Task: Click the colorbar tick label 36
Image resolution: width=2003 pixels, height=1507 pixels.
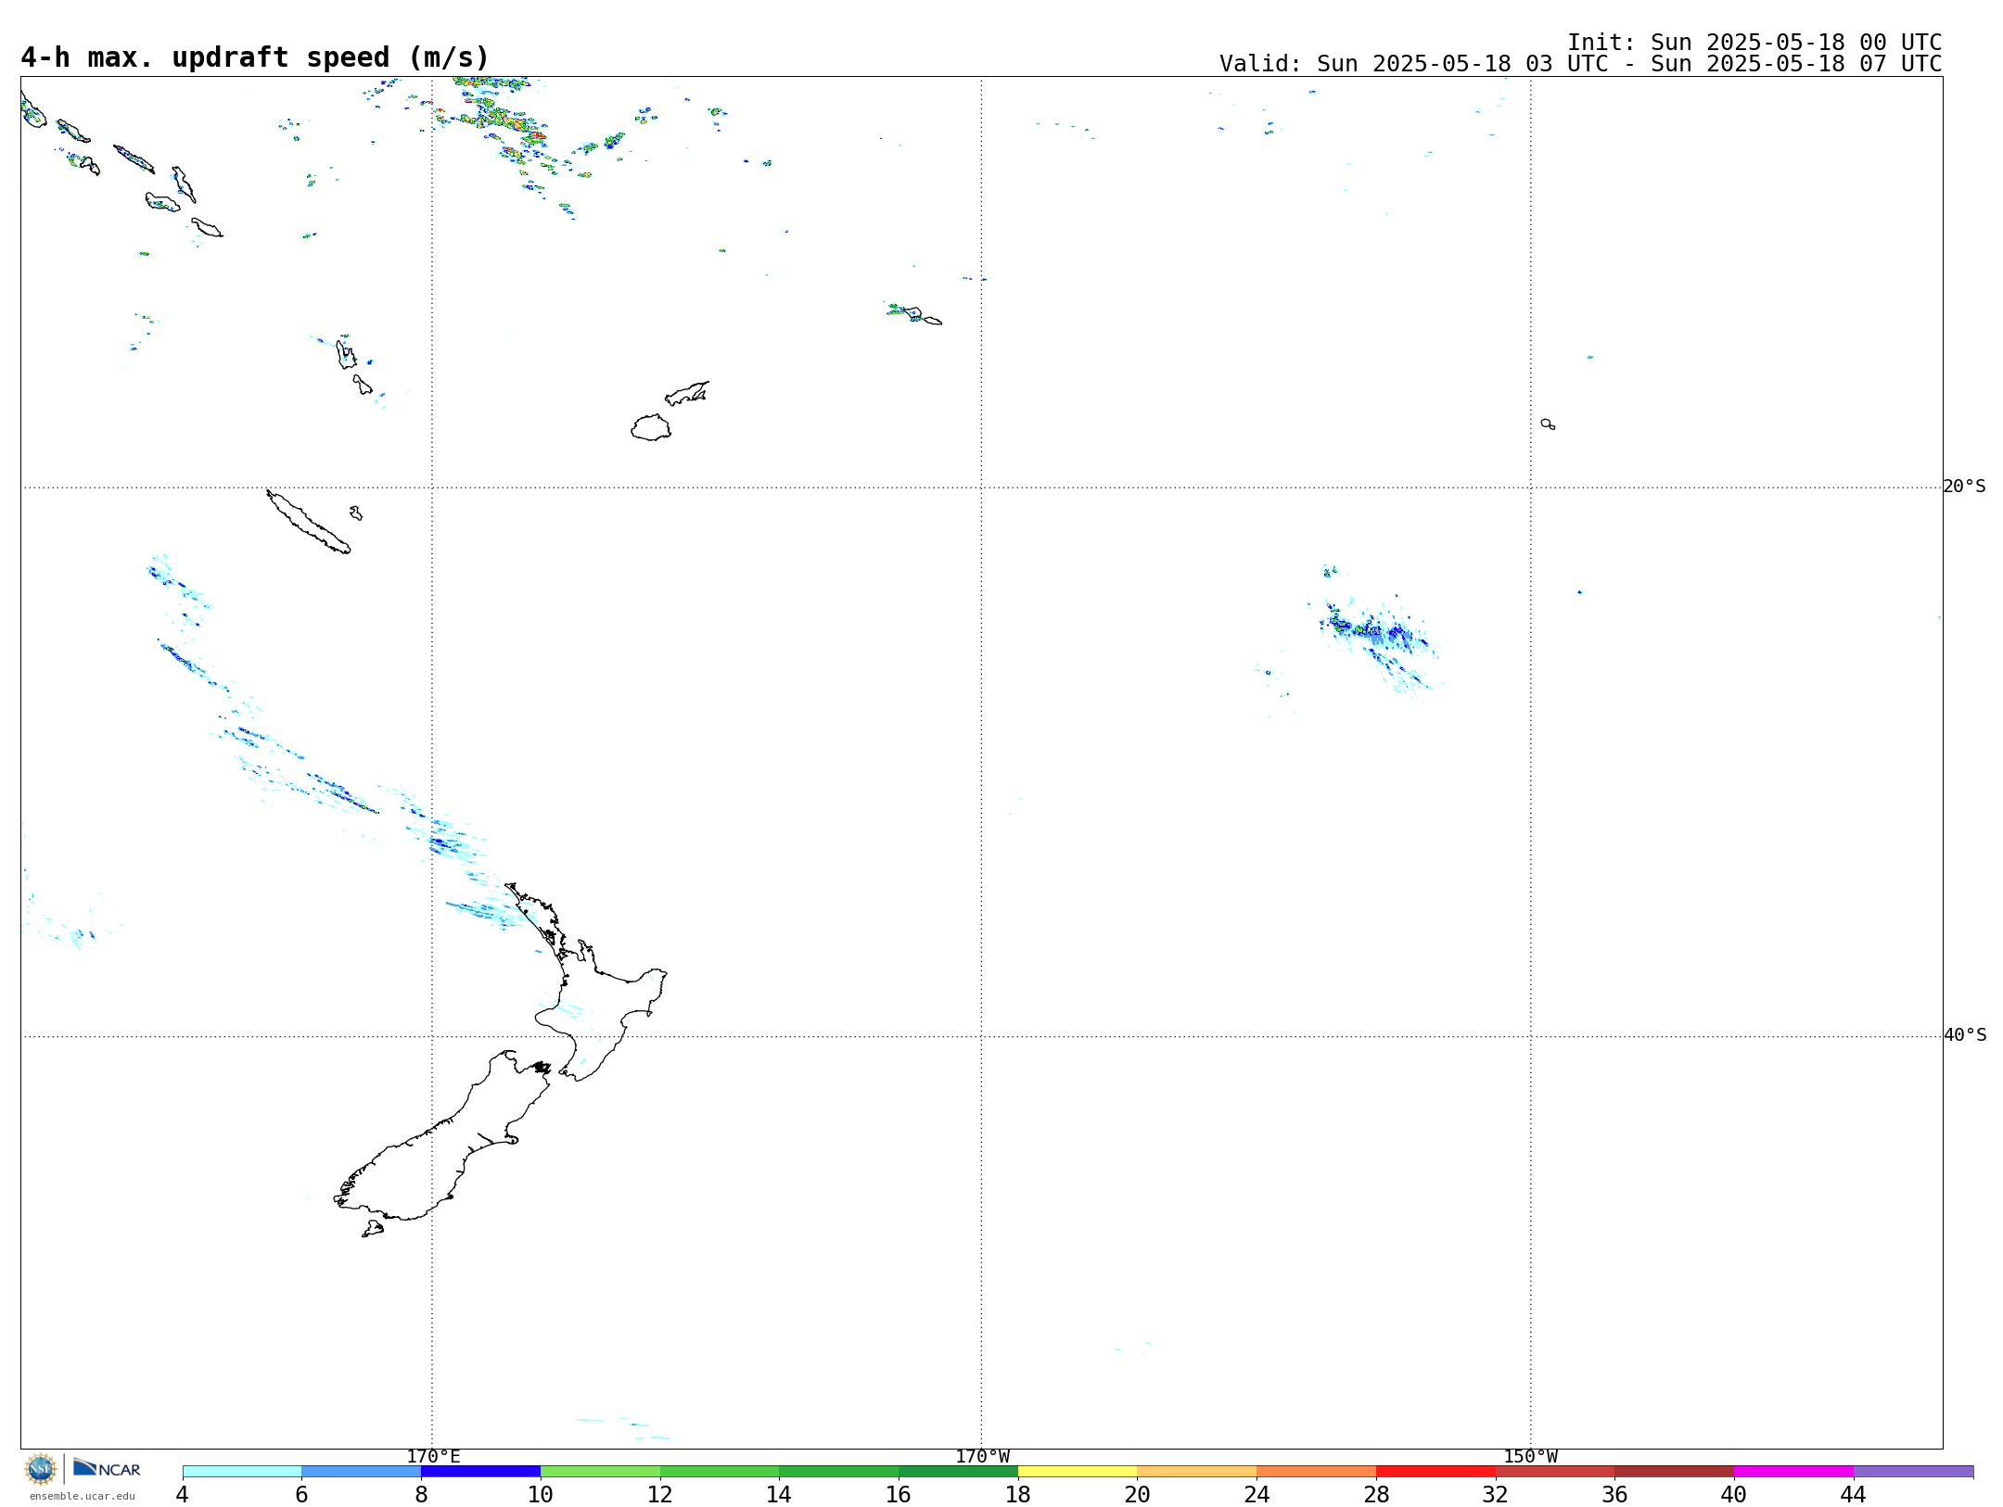Action: coord(1614,1494)
